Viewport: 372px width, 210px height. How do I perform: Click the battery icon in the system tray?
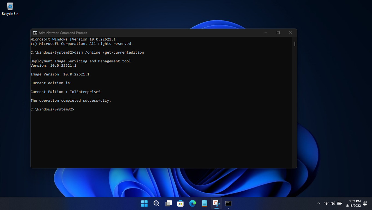click(x=339, y=203)
